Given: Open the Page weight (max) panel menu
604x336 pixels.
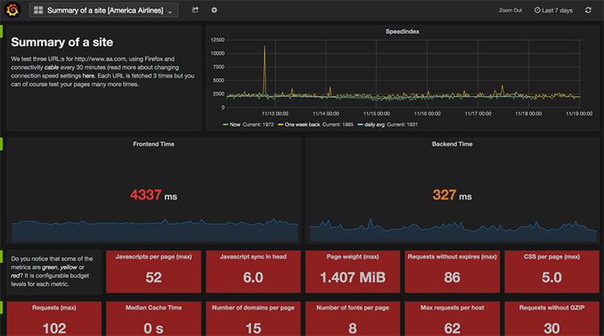Looking at the screenshot, I should (x=353, y=256).
